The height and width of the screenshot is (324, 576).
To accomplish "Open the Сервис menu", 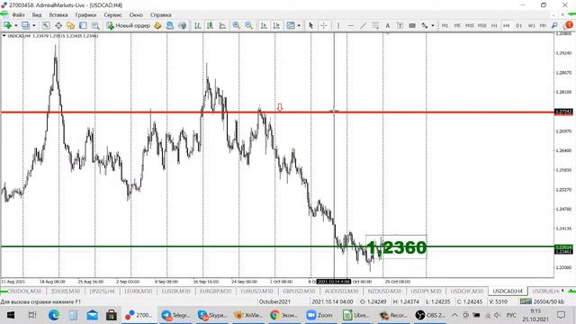I will tap(112, 15).
